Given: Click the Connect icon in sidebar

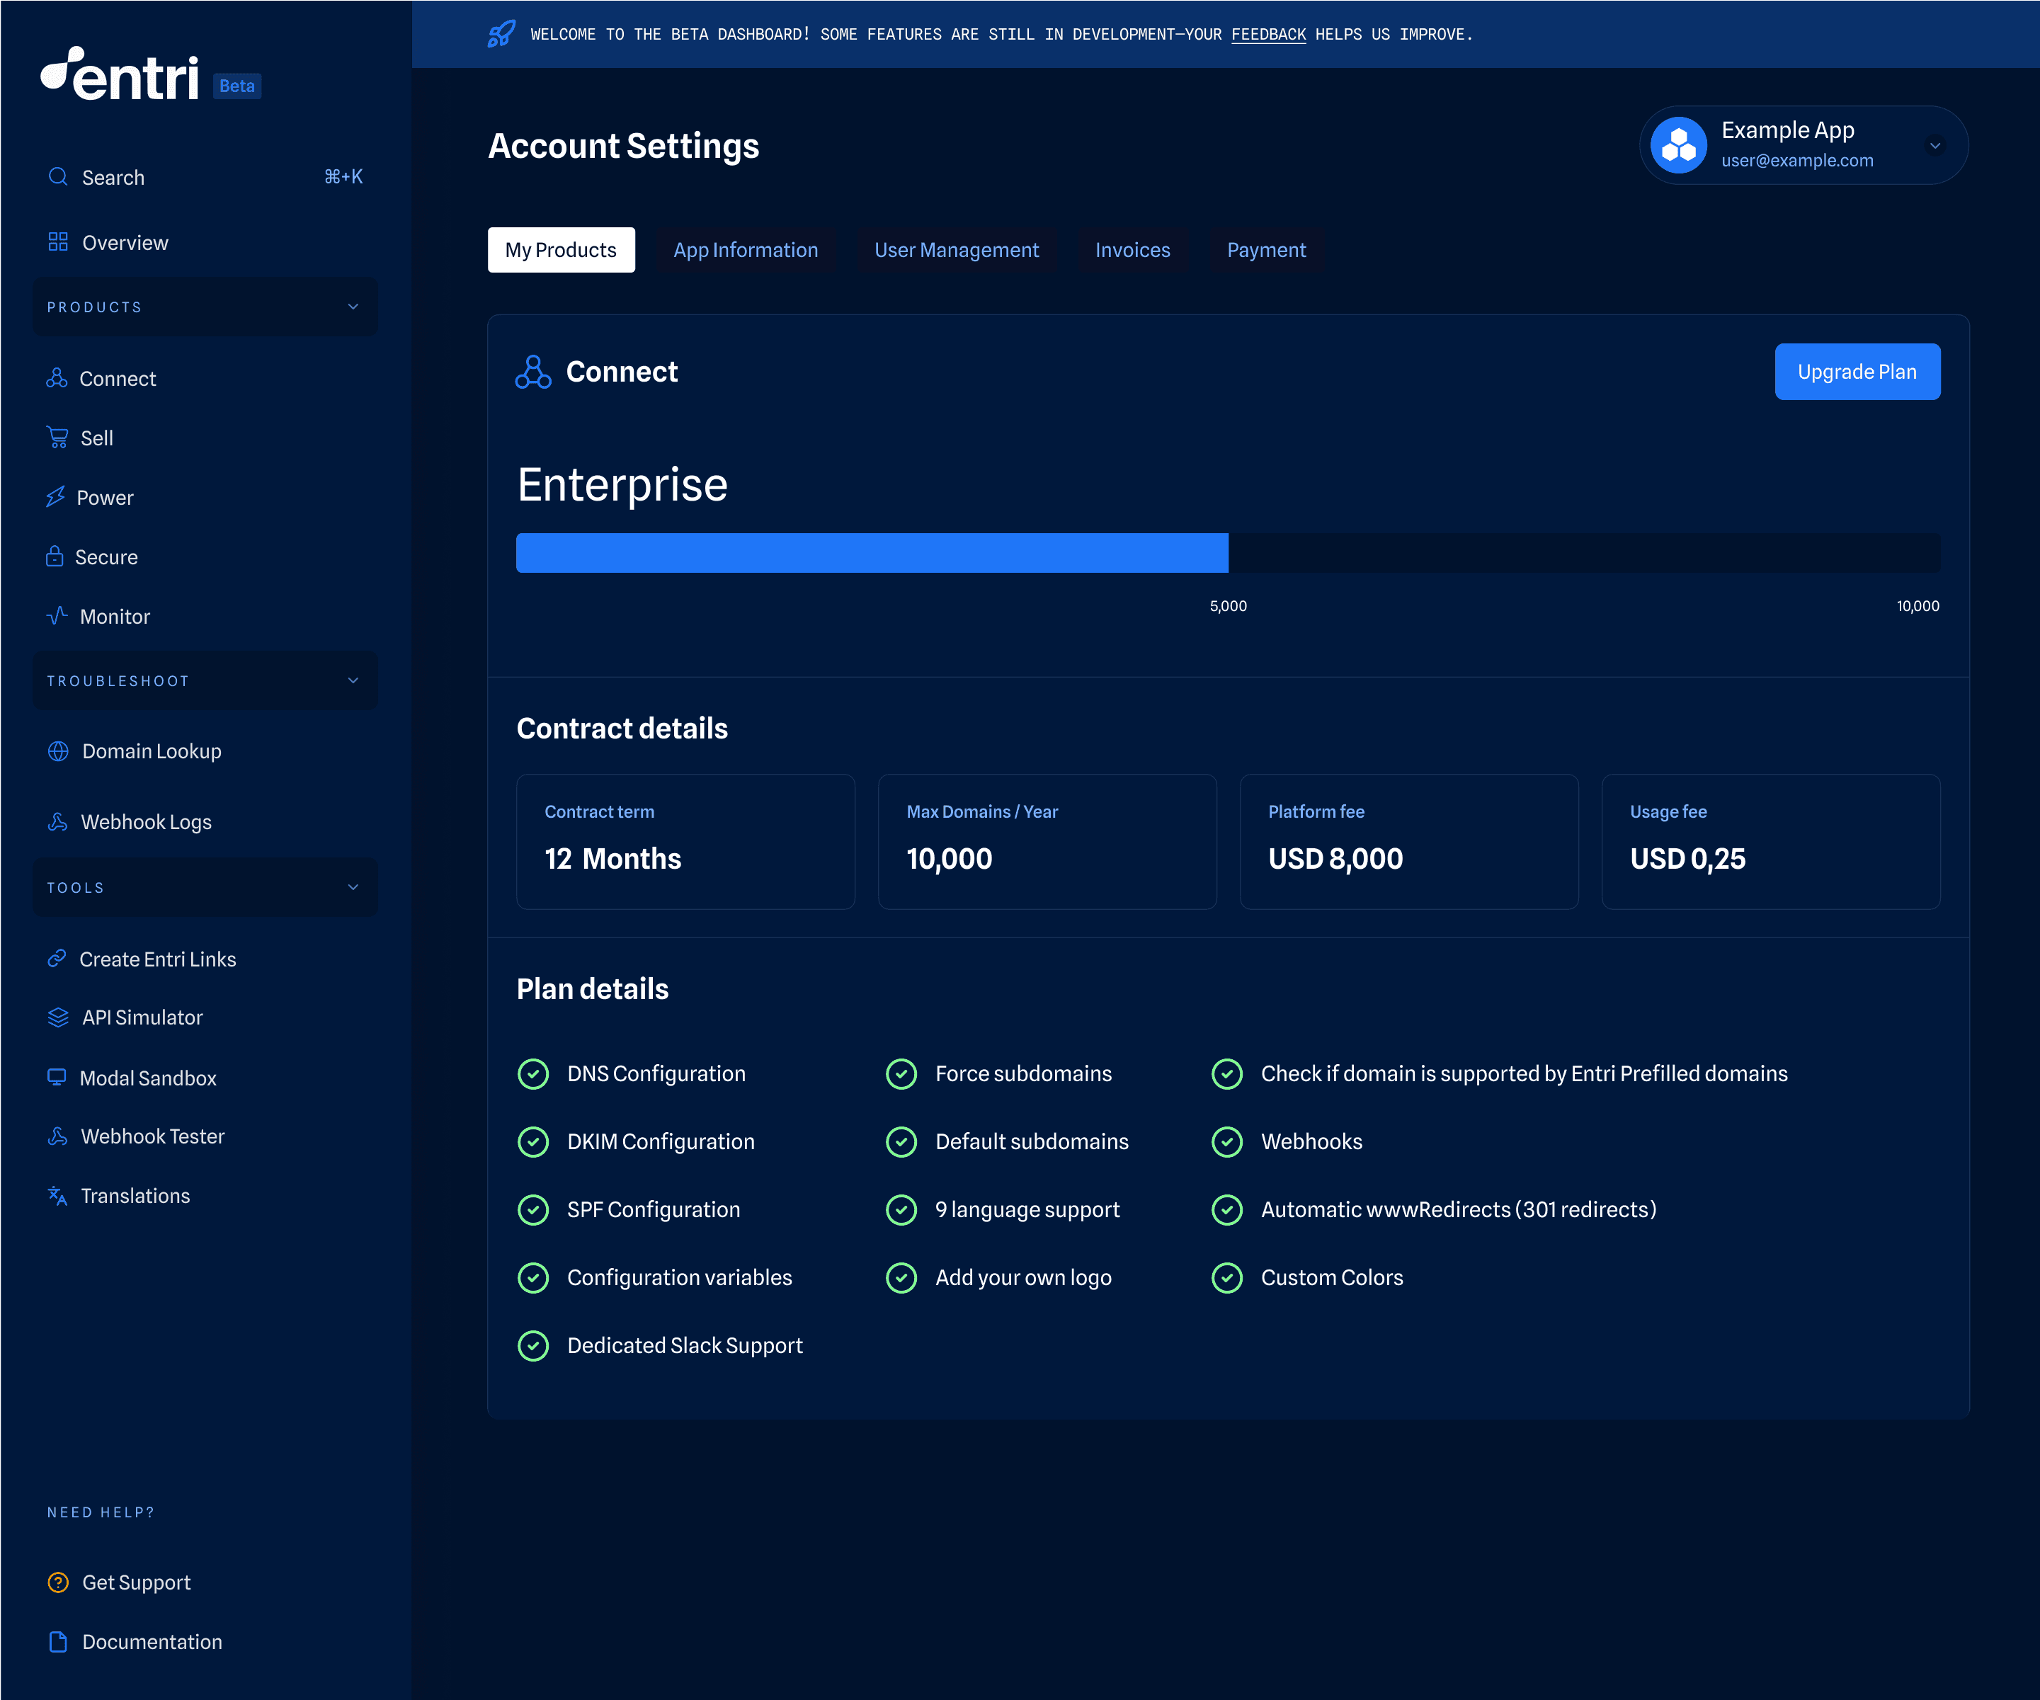Looking at the screenshot, I should coord(57,378).
